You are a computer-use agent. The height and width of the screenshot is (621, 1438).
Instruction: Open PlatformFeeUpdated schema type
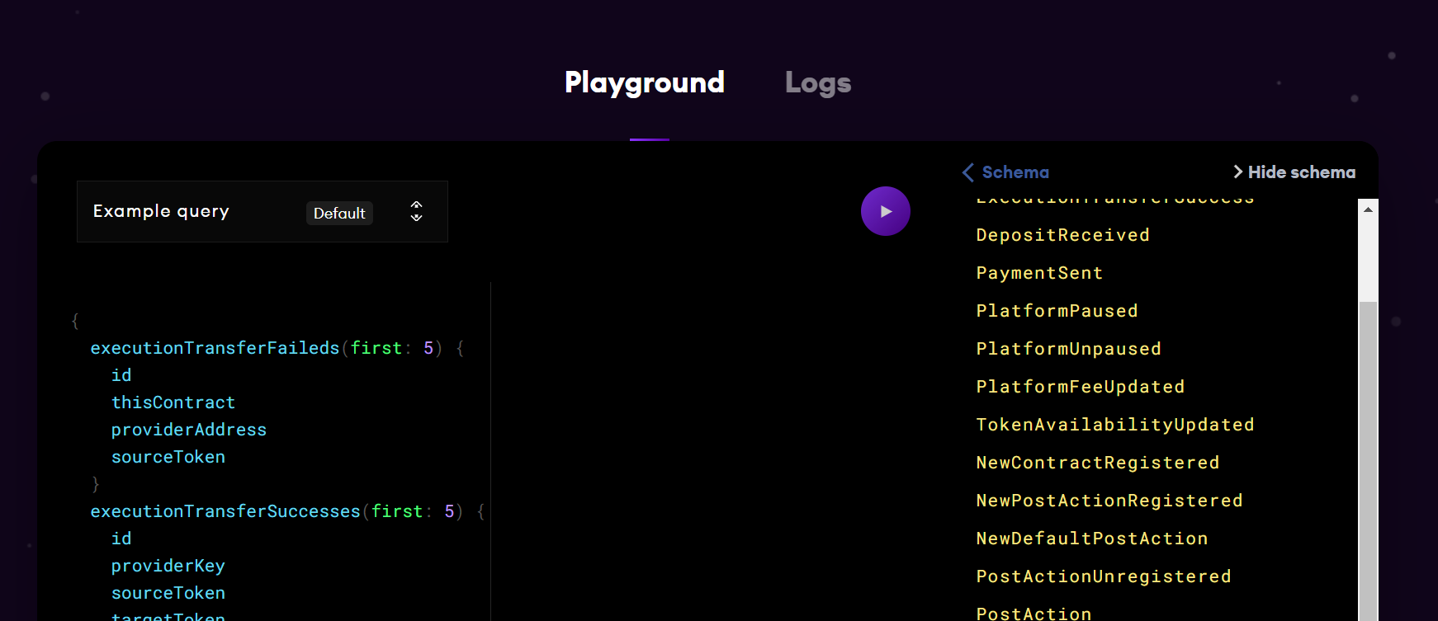click(x=1080, y=387)
